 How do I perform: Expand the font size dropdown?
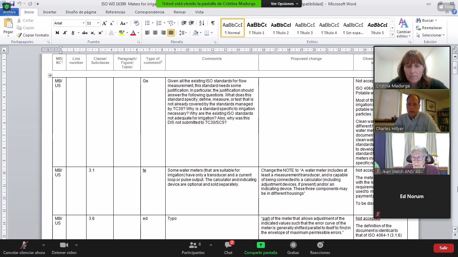point(98,23)
